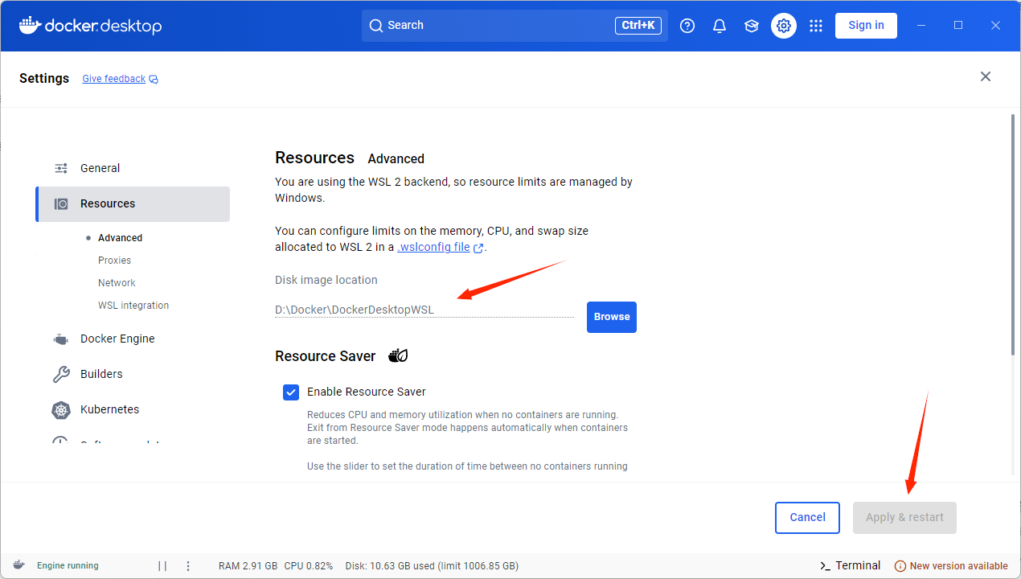1021x579 pixels.
Task: Open the .wslconfig file link
Action: [x=433, y=248]
